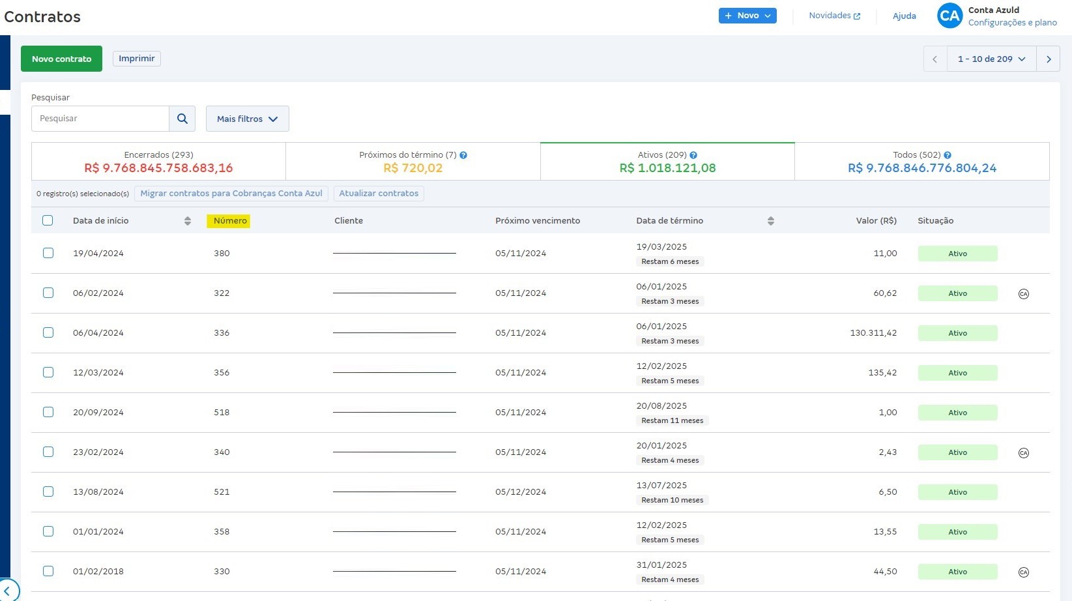The image size is (1072, 601).
Task: Click the search magnifier icon button
Action: 182,119
